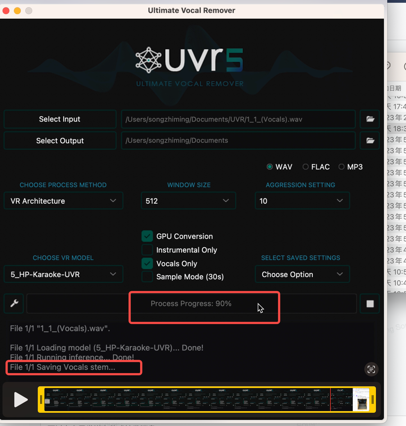The image size is (406, 426).
Task: Uncheck Vocals Only
Action: [x=147, y=263]
